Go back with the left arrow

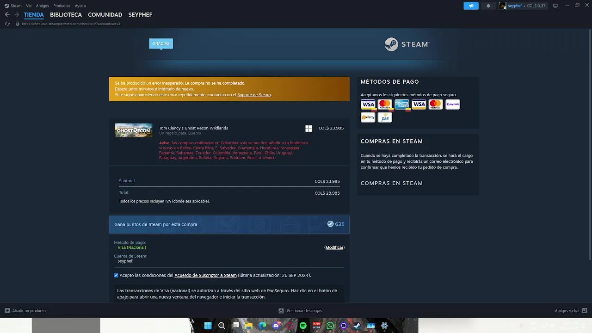[x=7, y=15]
